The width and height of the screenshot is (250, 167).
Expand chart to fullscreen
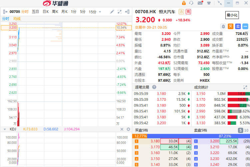(119, 12)
